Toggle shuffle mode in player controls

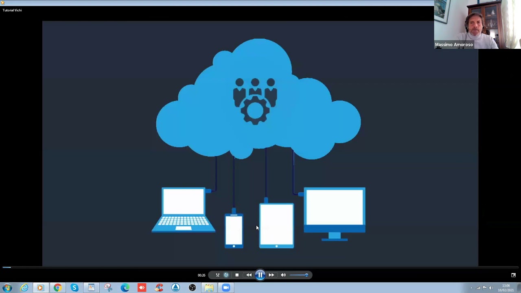pos(217,275)
